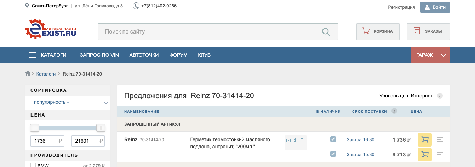Go to Автоточки
This screenshot has width=475, height=167.
[x=144, y=55]
